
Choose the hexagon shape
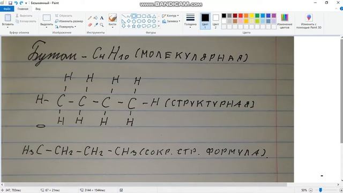tap(139, 21)
